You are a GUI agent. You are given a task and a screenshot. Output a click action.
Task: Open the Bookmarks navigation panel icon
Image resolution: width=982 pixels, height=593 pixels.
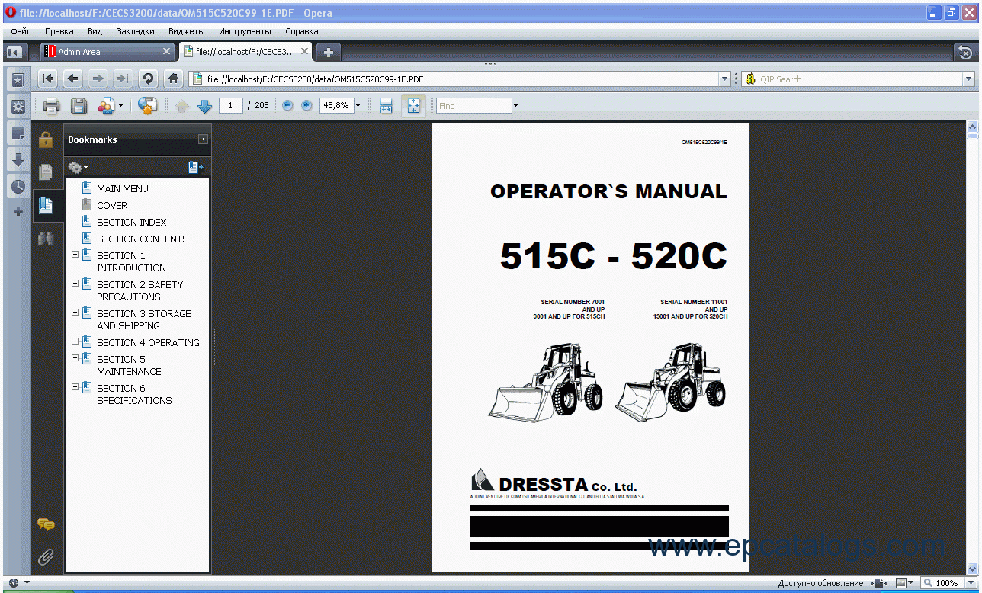point(46,205)
